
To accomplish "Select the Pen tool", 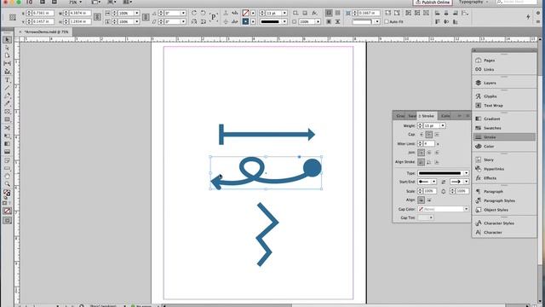I will [x=7, y=96].
